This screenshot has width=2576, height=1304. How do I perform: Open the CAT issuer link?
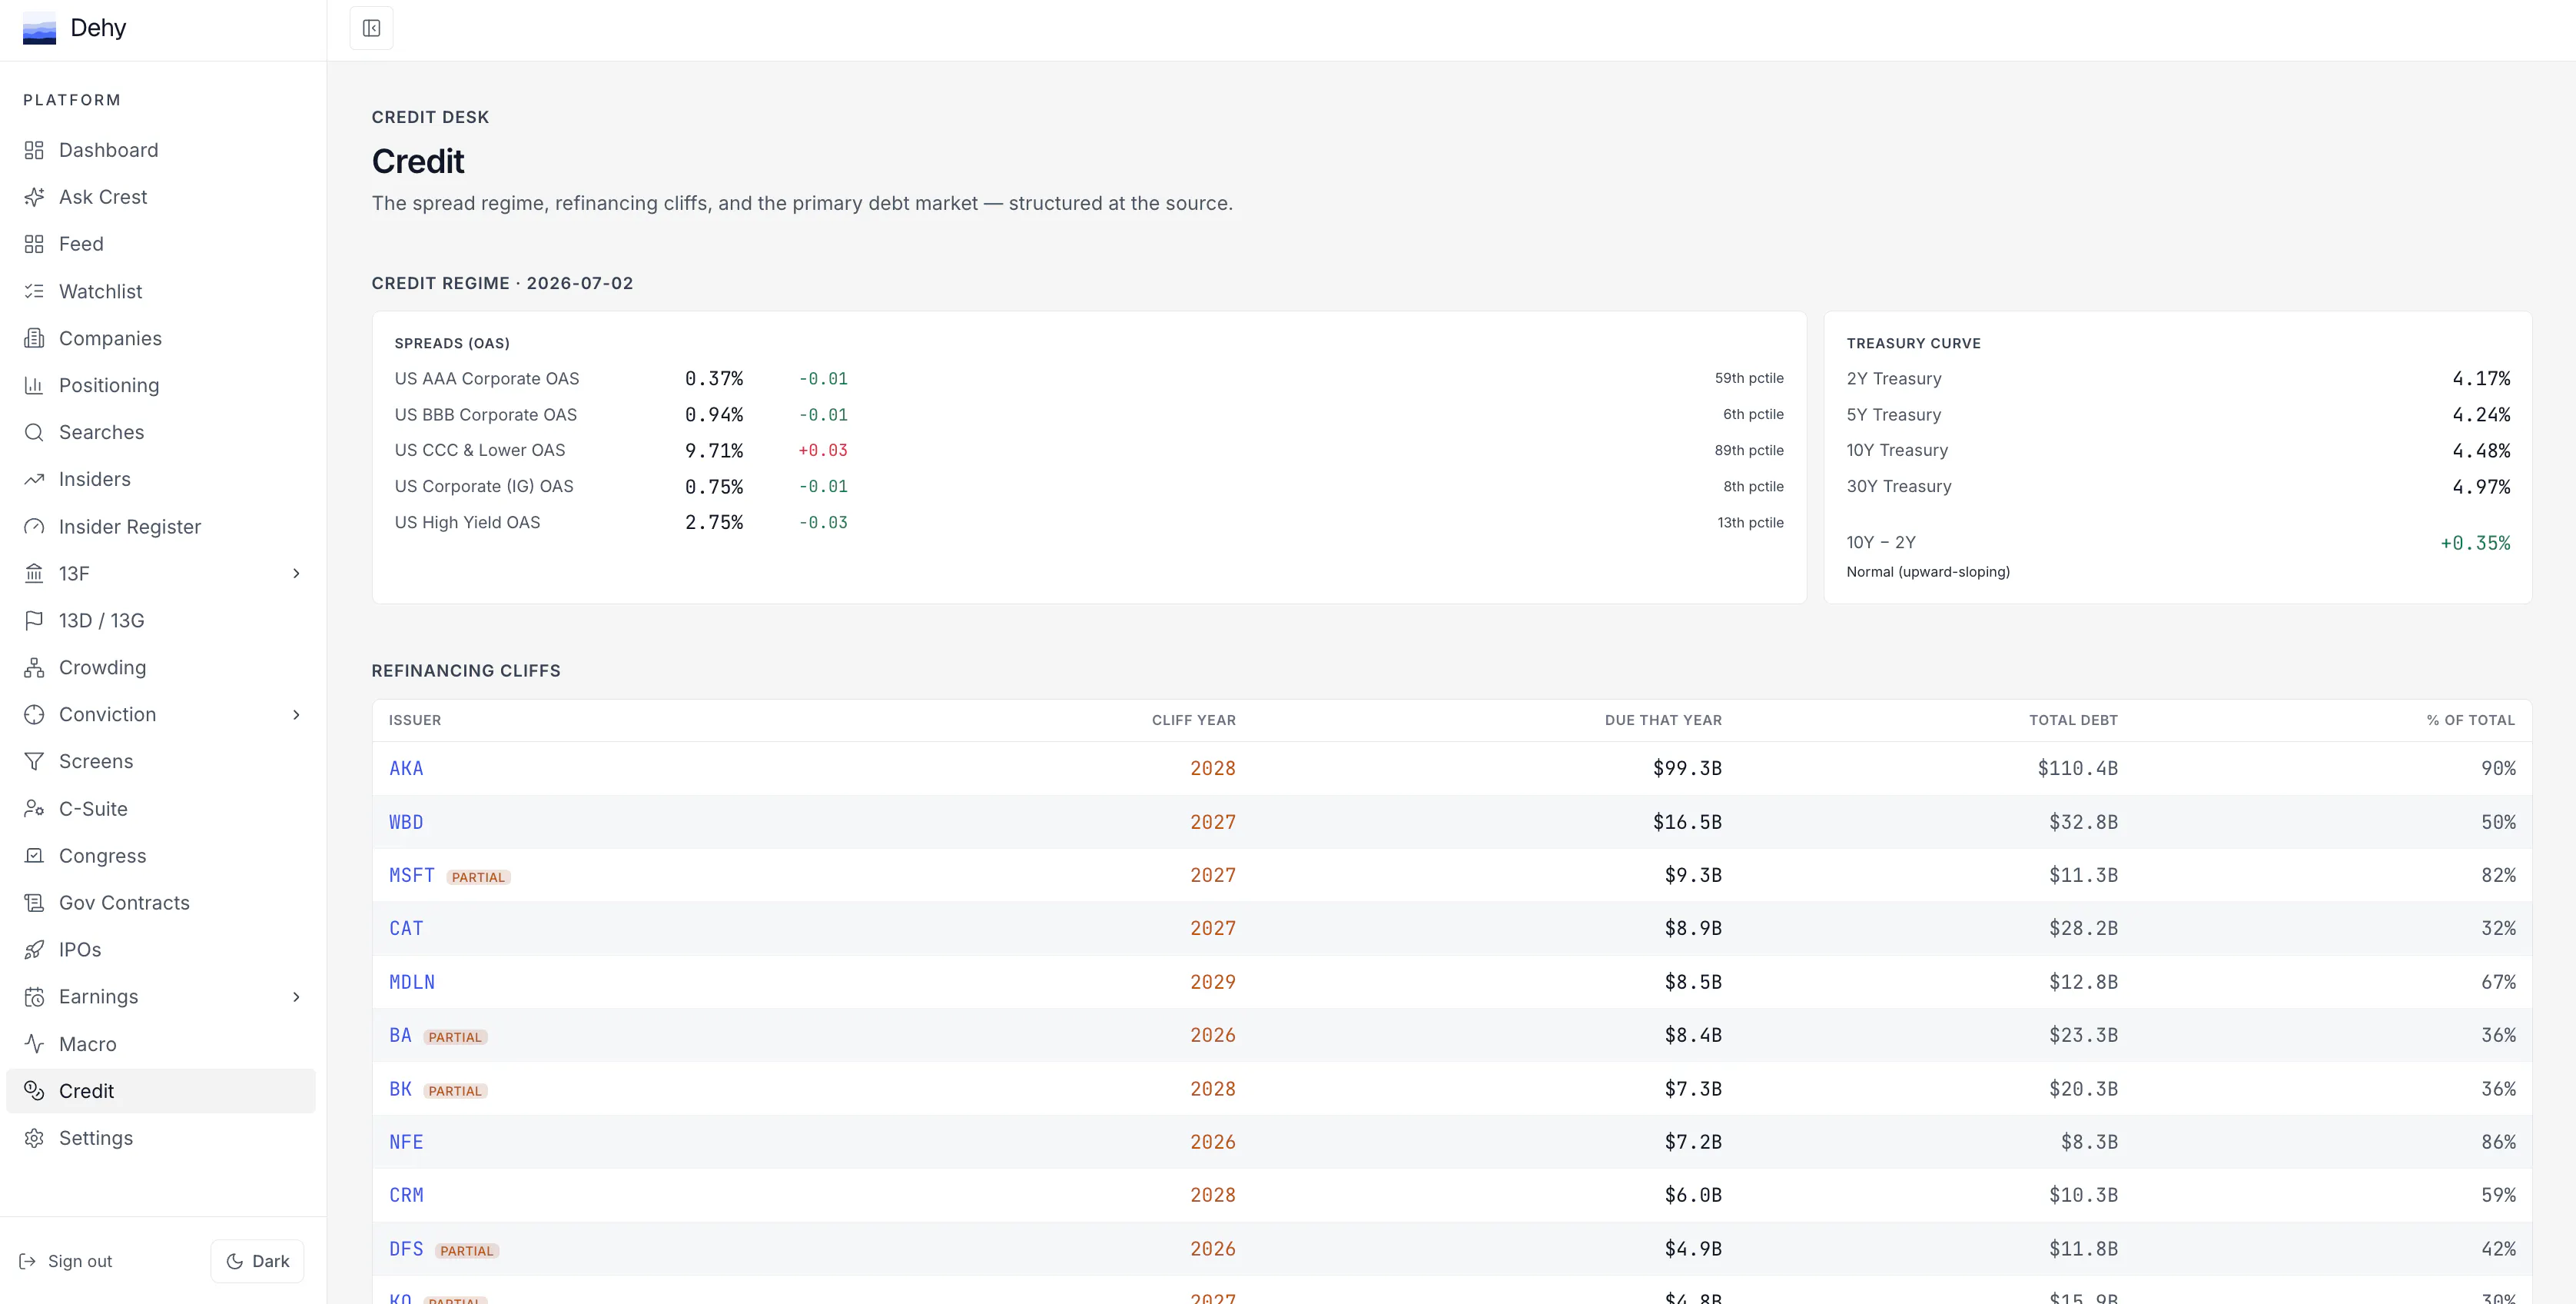[x=406, y=929]
